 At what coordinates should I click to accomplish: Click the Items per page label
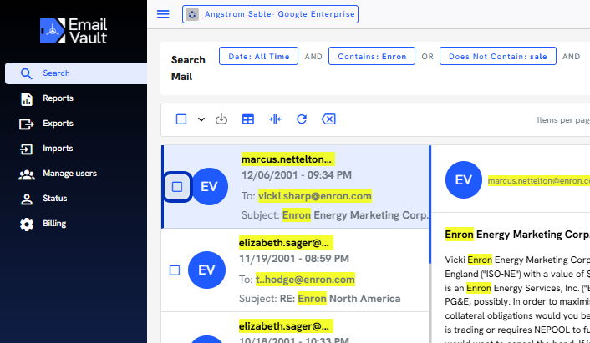(563, 120)
